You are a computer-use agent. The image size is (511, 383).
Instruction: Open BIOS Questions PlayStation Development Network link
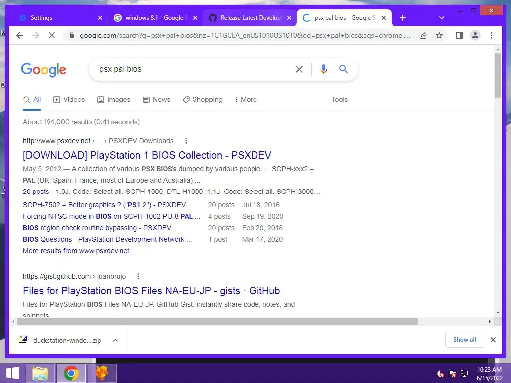click(107, 239)
